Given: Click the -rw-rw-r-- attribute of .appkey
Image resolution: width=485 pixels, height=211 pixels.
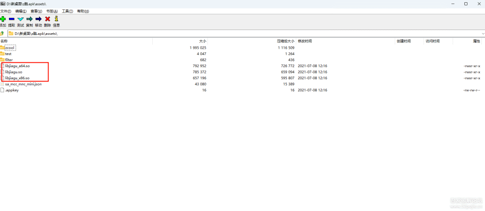Looking at the screenshot, I should point(472,90).
